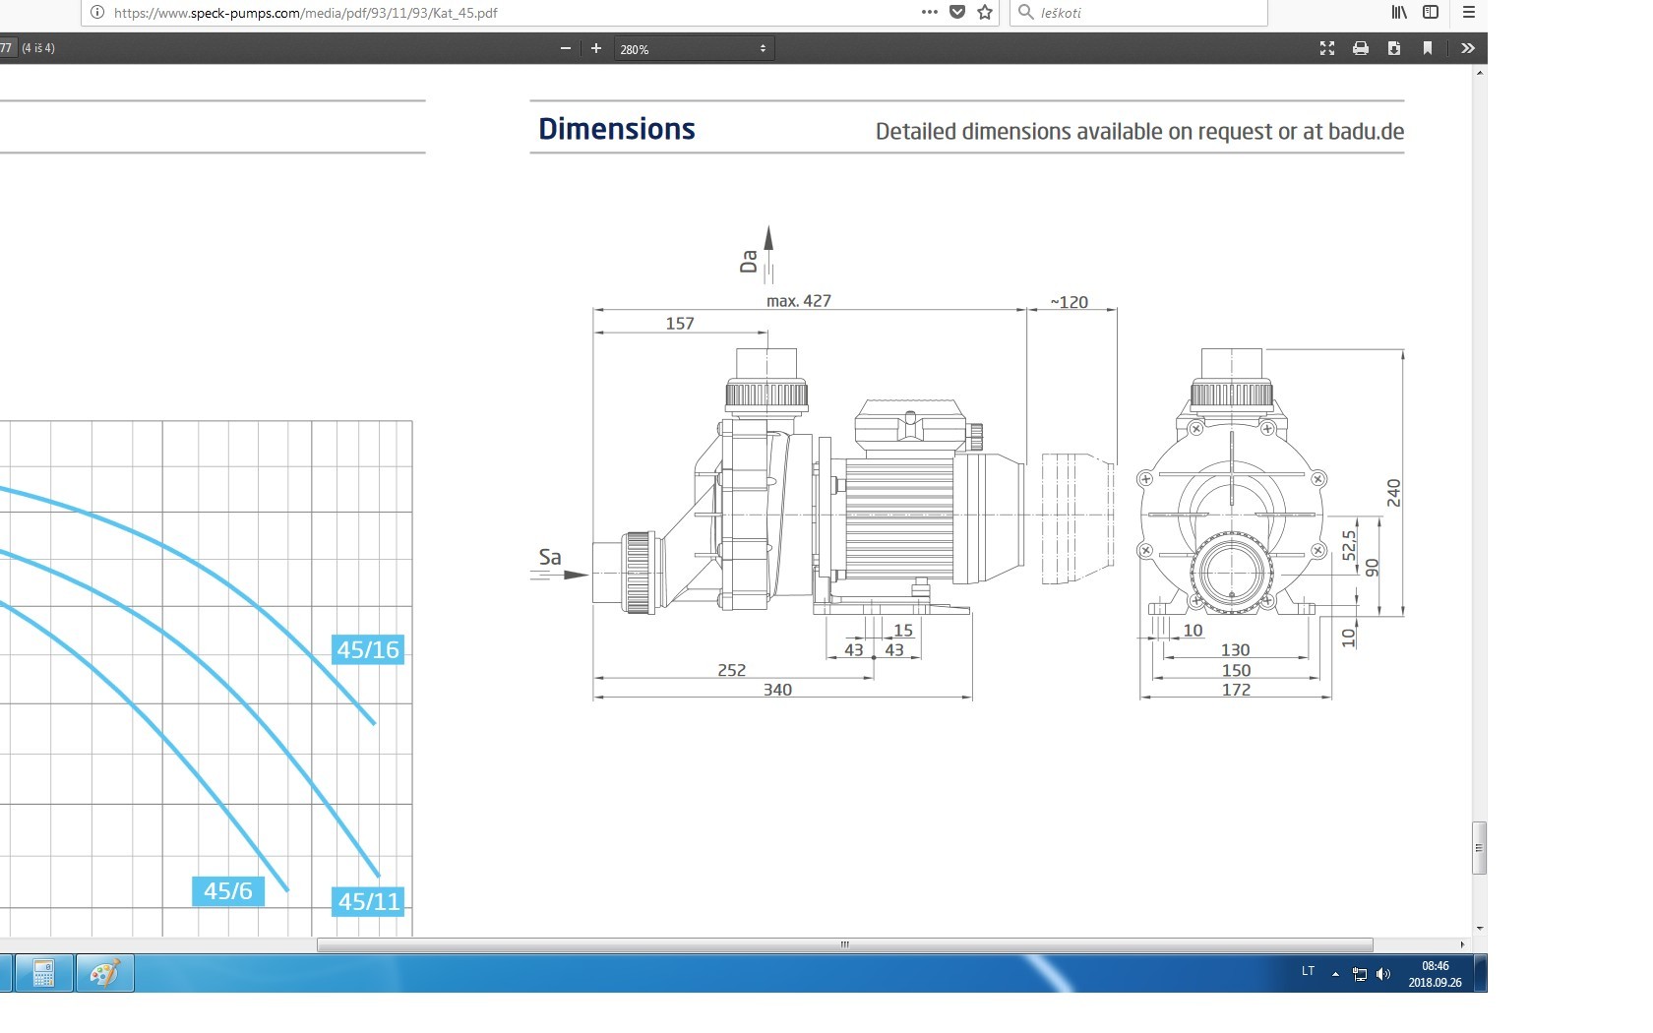
Task: Open the Firefox hamburger menu
Action: pyautogui.click(x=1468, y=12)
